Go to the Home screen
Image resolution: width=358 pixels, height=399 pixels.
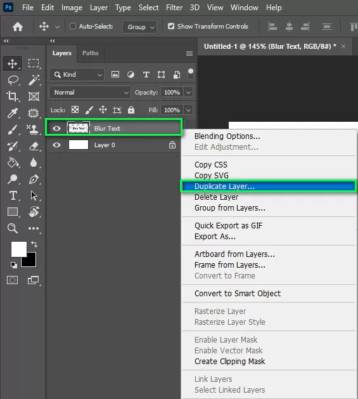click(x=18, y=27)
